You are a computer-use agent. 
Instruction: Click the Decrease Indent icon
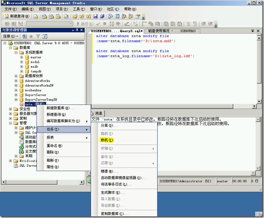click(x=203, y=24)
